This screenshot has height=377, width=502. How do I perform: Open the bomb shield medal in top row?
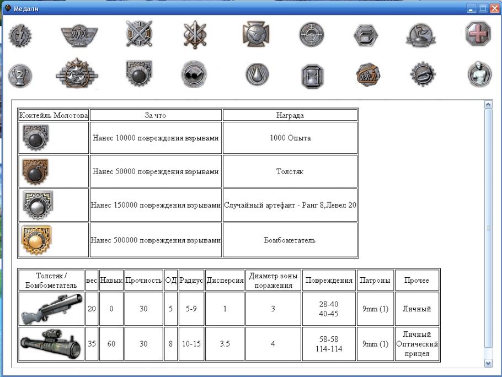139,74
